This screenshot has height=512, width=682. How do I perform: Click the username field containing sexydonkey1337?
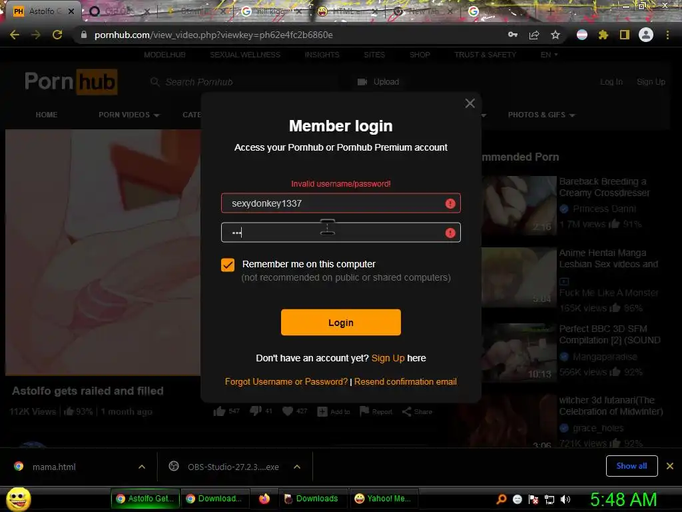(x=340, y=203)
